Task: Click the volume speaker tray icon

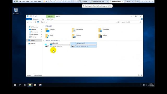Action: point(146,85)
